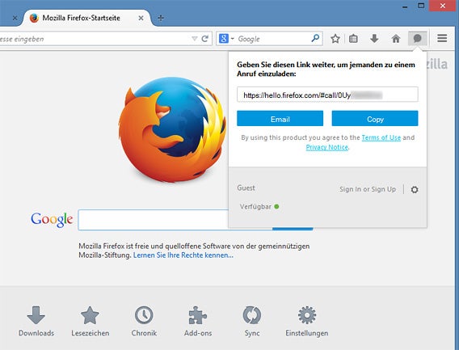
Task: Open the hamburger menu
Action: pos(442,38)
